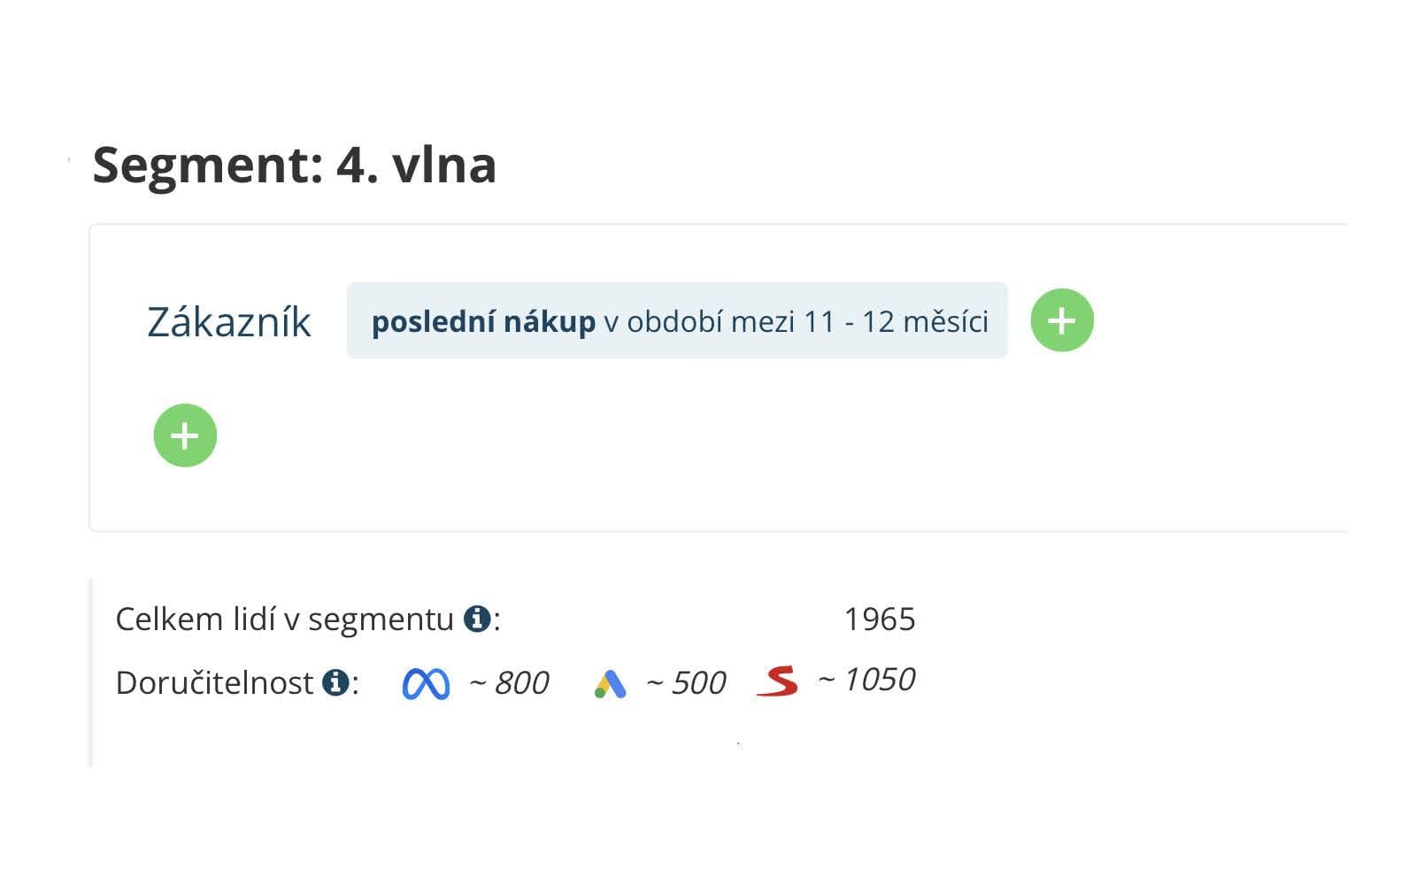Click the 'Celkem lidí v segmentu' label
The width and height of the screenshot is (1416, 885).
click(284, 619)
